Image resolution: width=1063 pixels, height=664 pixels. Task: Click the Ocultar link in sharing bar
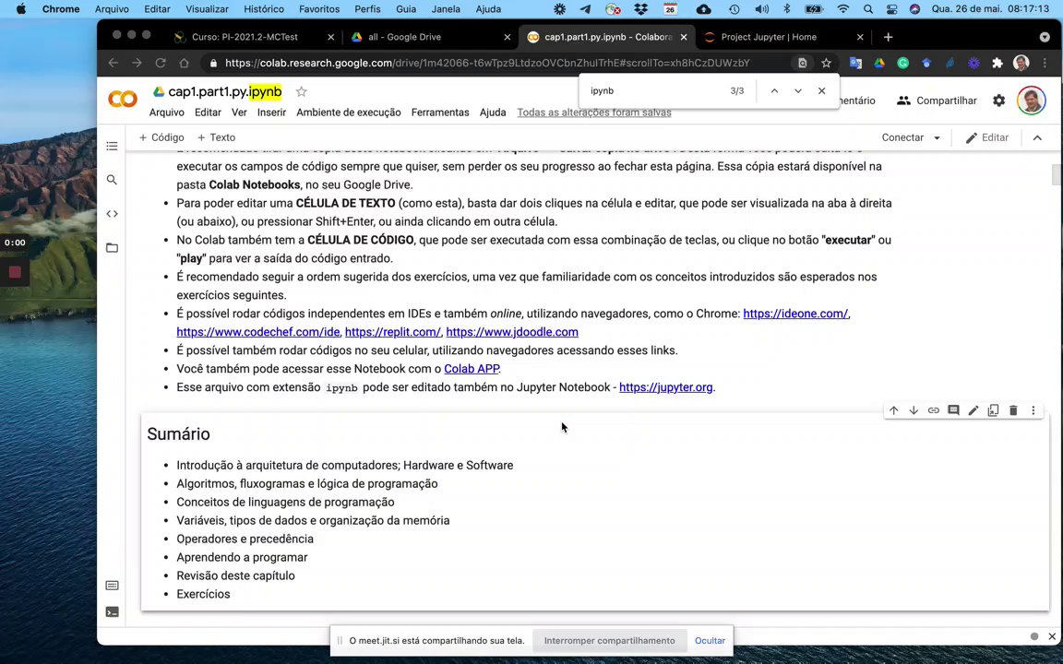pyautogui.click(x=710, y=640)
